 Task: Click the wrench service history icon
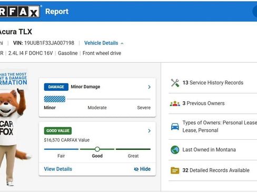tap(175, 83)
